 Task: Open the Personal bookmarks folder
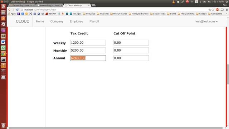(x=103, y=14)
